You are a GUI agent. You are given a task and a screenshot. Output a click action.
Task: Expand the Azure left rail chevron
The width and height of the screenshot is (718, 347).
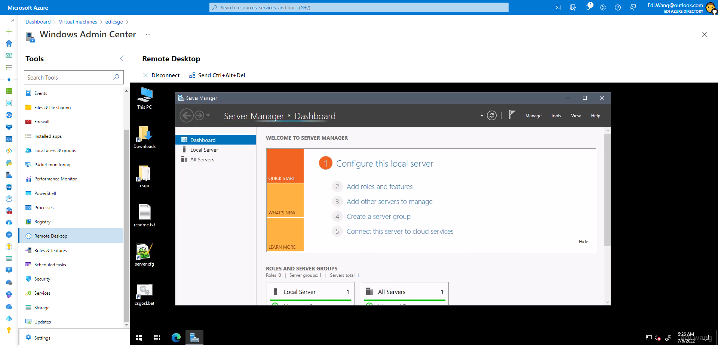[x=12, y=20]
